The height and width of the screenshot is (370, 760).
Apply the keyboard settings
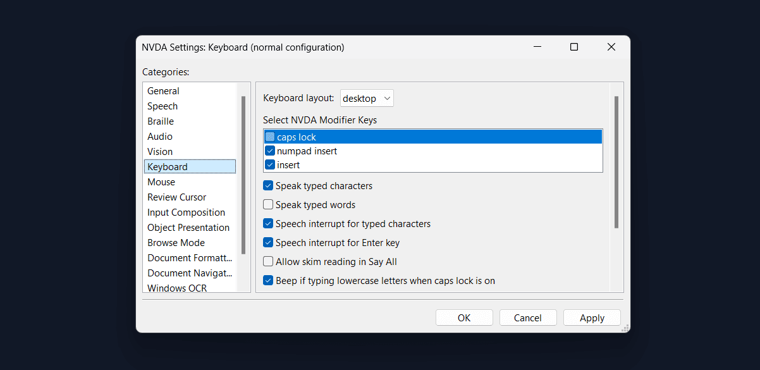(591, 317)
